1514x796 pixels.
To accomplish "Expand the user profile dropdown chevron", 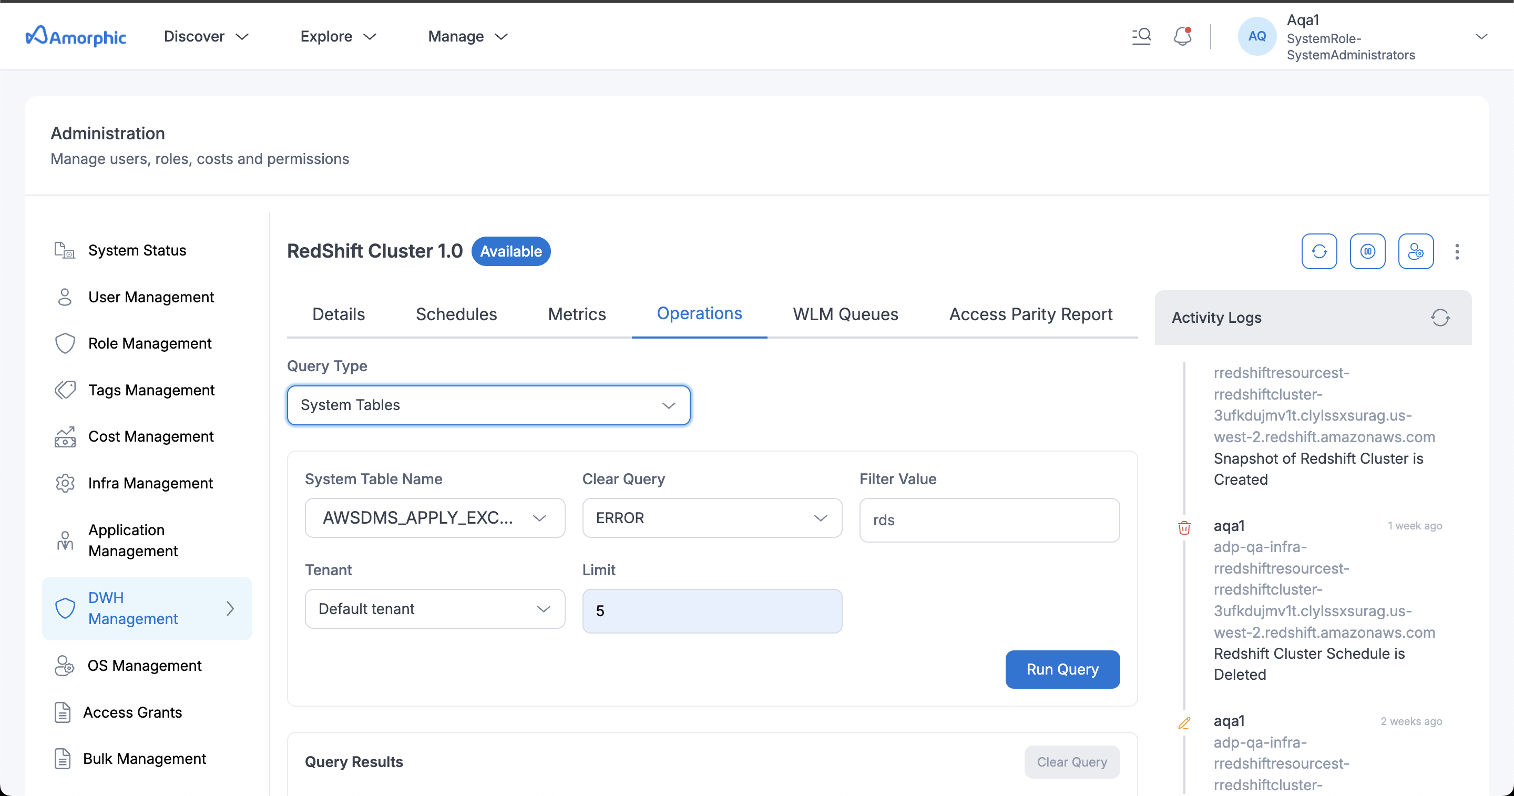I will pyautogui.click(x=1481, y=36).
